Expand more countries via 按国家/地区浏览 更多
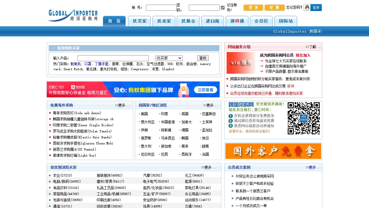 pos(210,105)
